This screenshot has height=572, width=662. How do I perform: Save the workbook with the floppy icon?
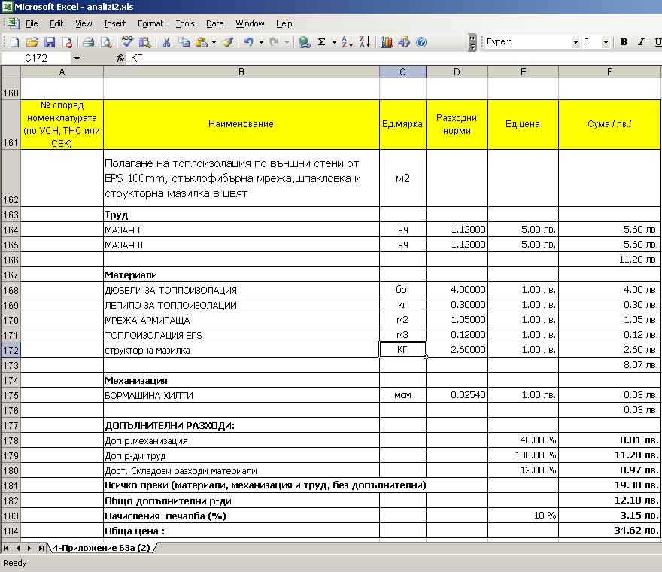[x=50, y=42]
